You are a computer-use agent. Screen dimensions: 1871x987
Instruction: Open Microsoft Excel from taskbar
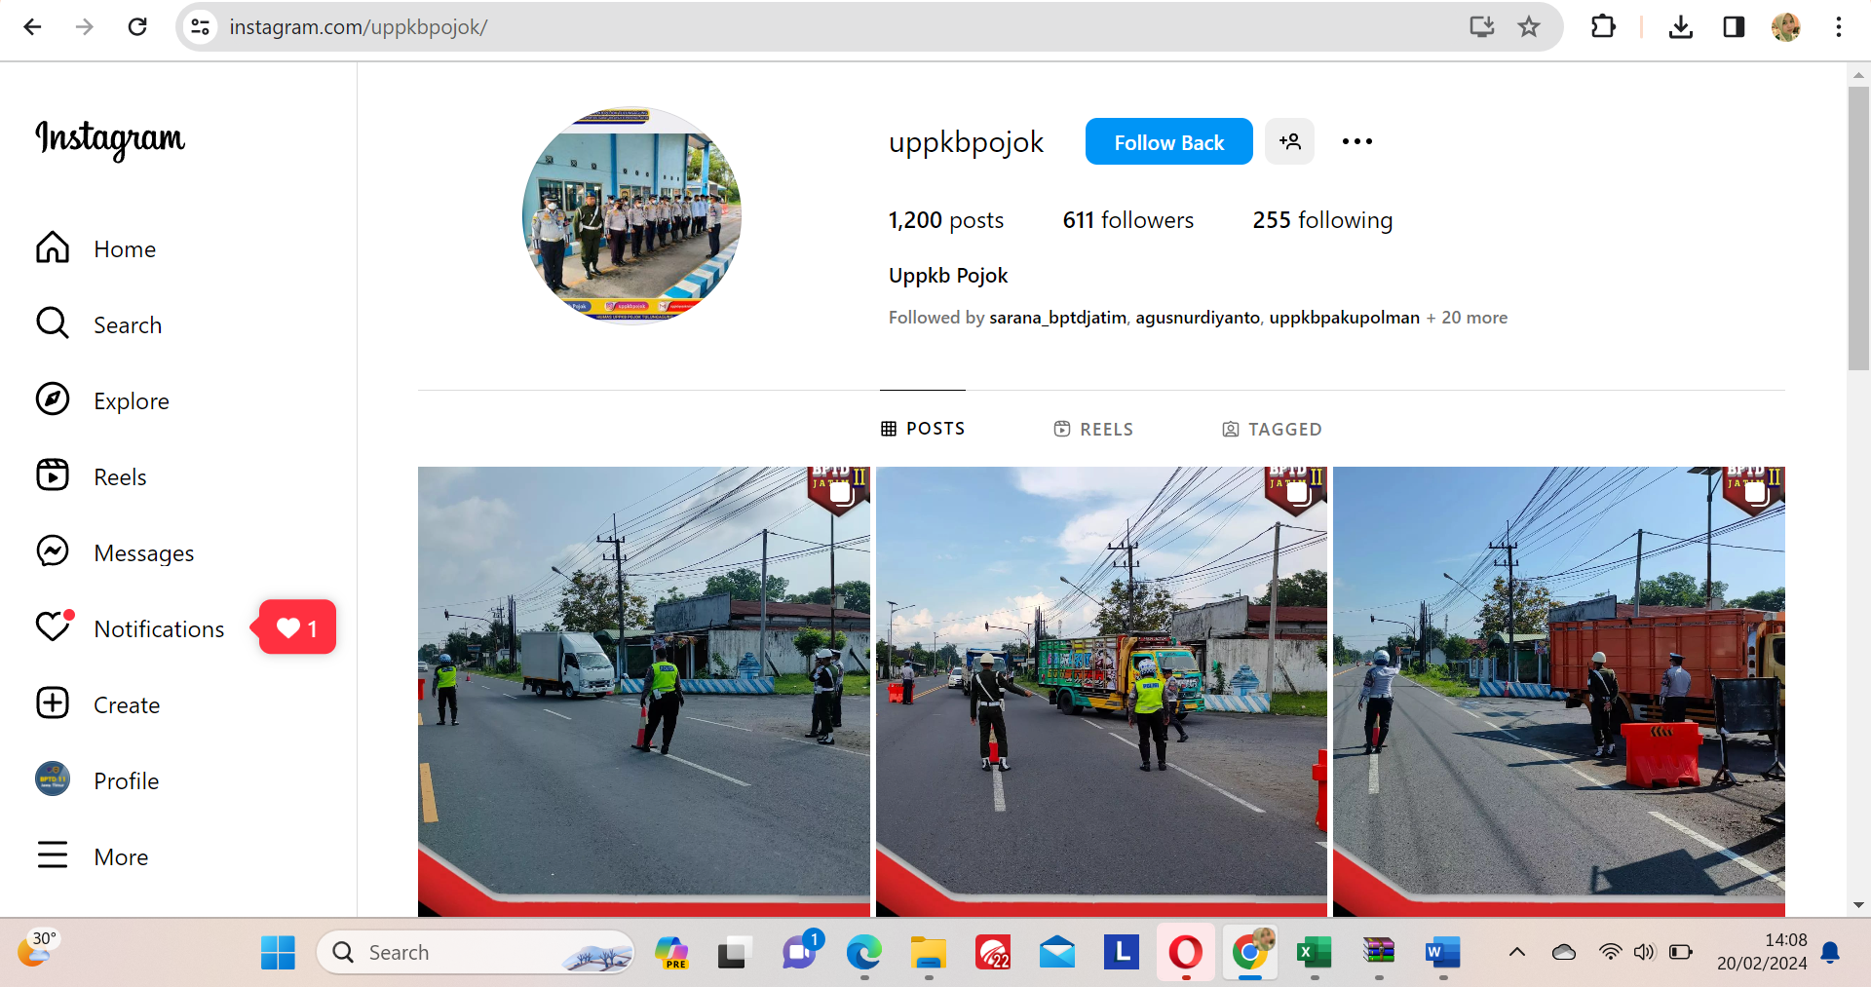click(1314, 952)
